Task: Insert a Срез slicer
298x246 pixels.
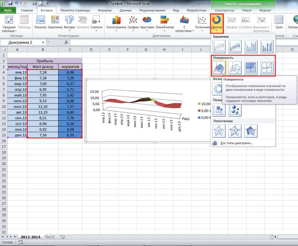Action: tap(279, 22)
